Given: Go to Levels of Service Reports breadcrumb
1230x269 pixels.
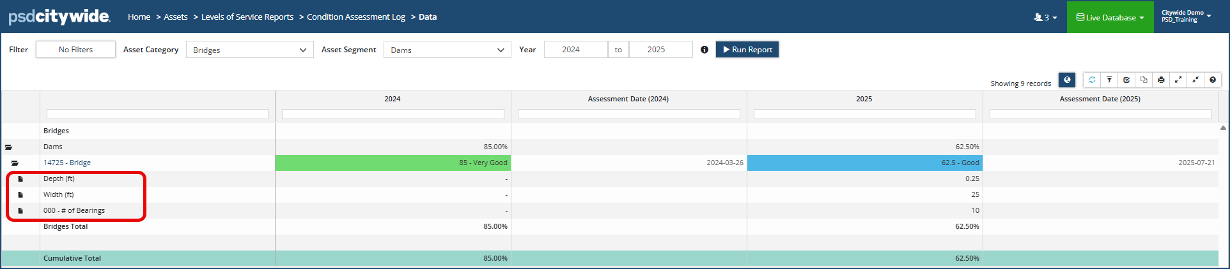Looking at the screenshot, I should [247, 17].
